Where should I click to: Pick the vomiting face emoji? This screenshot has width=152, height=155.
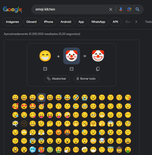tap(58, 150)
